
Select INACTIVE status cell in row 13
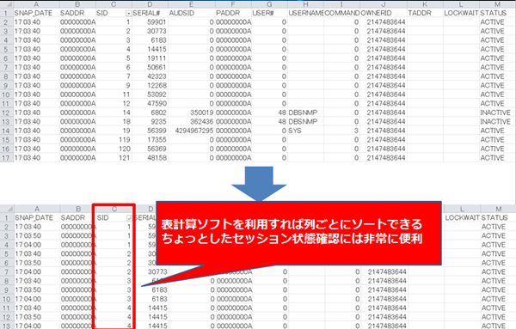(498, 122)
